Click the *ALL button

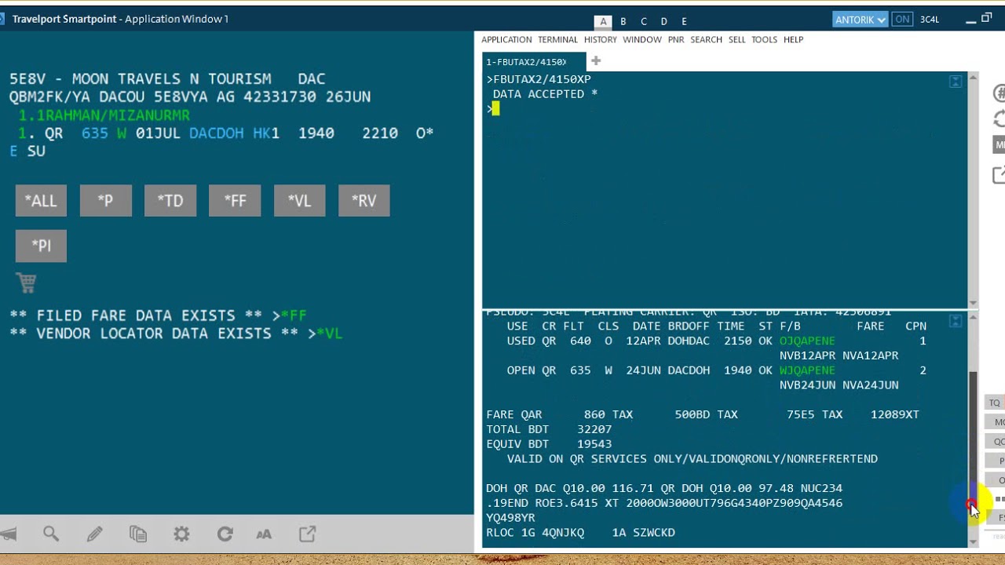tap(41, 201)
